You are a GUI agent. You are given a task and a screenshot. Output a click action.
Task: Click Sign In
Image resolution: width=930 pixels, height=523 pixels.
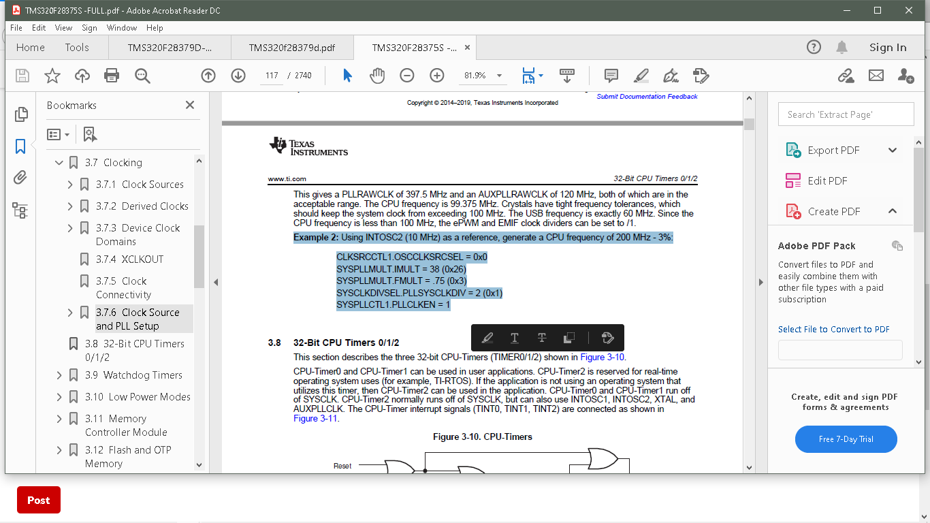point(888,47)
